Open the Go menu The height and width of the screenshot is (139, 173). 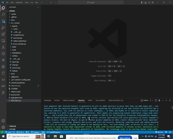point(32,3)
